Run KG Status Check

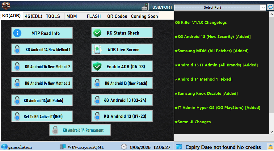122,33
